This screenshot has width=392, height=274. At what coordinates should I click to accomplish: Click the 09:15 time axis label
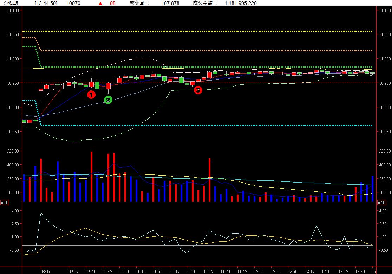coord(73,271)
